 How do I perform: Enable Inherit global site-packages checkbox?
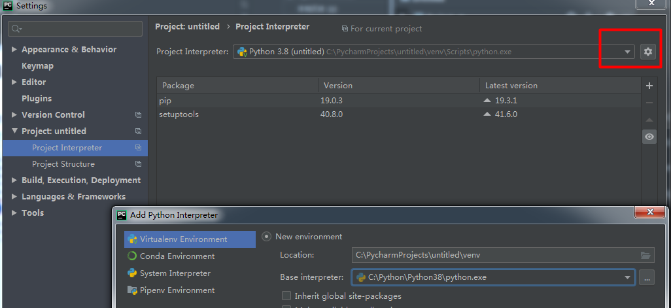pos(286,296)
